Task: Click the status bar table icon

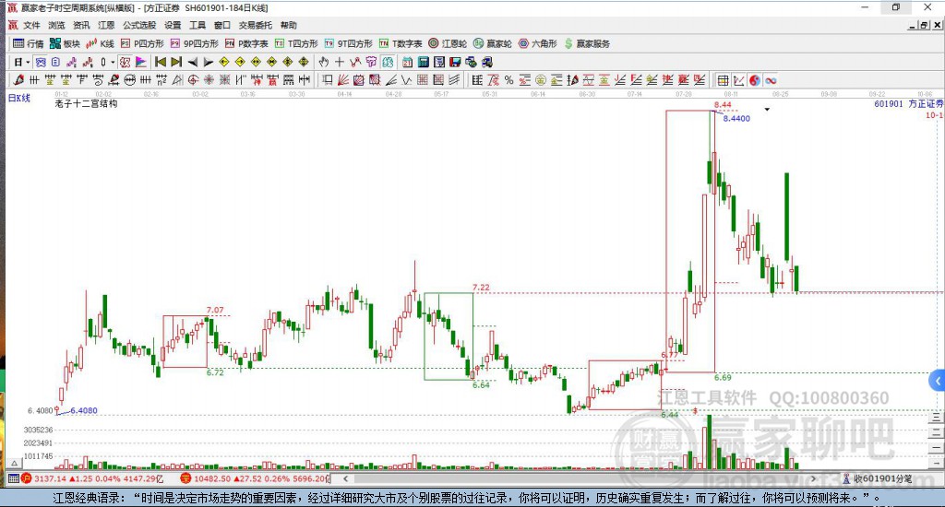Action: [x=13, y=478]
